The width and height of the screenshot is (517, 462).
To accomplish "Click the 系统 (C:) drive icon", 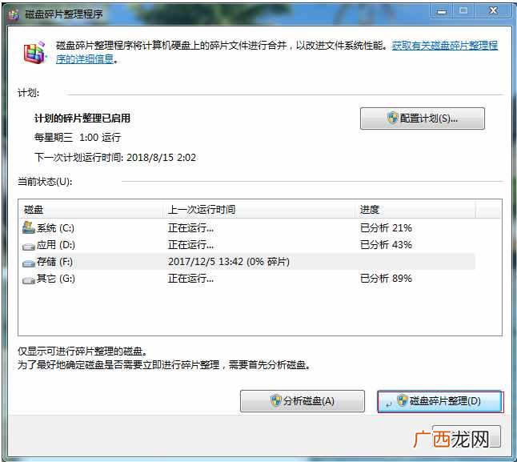I will 29,227.
